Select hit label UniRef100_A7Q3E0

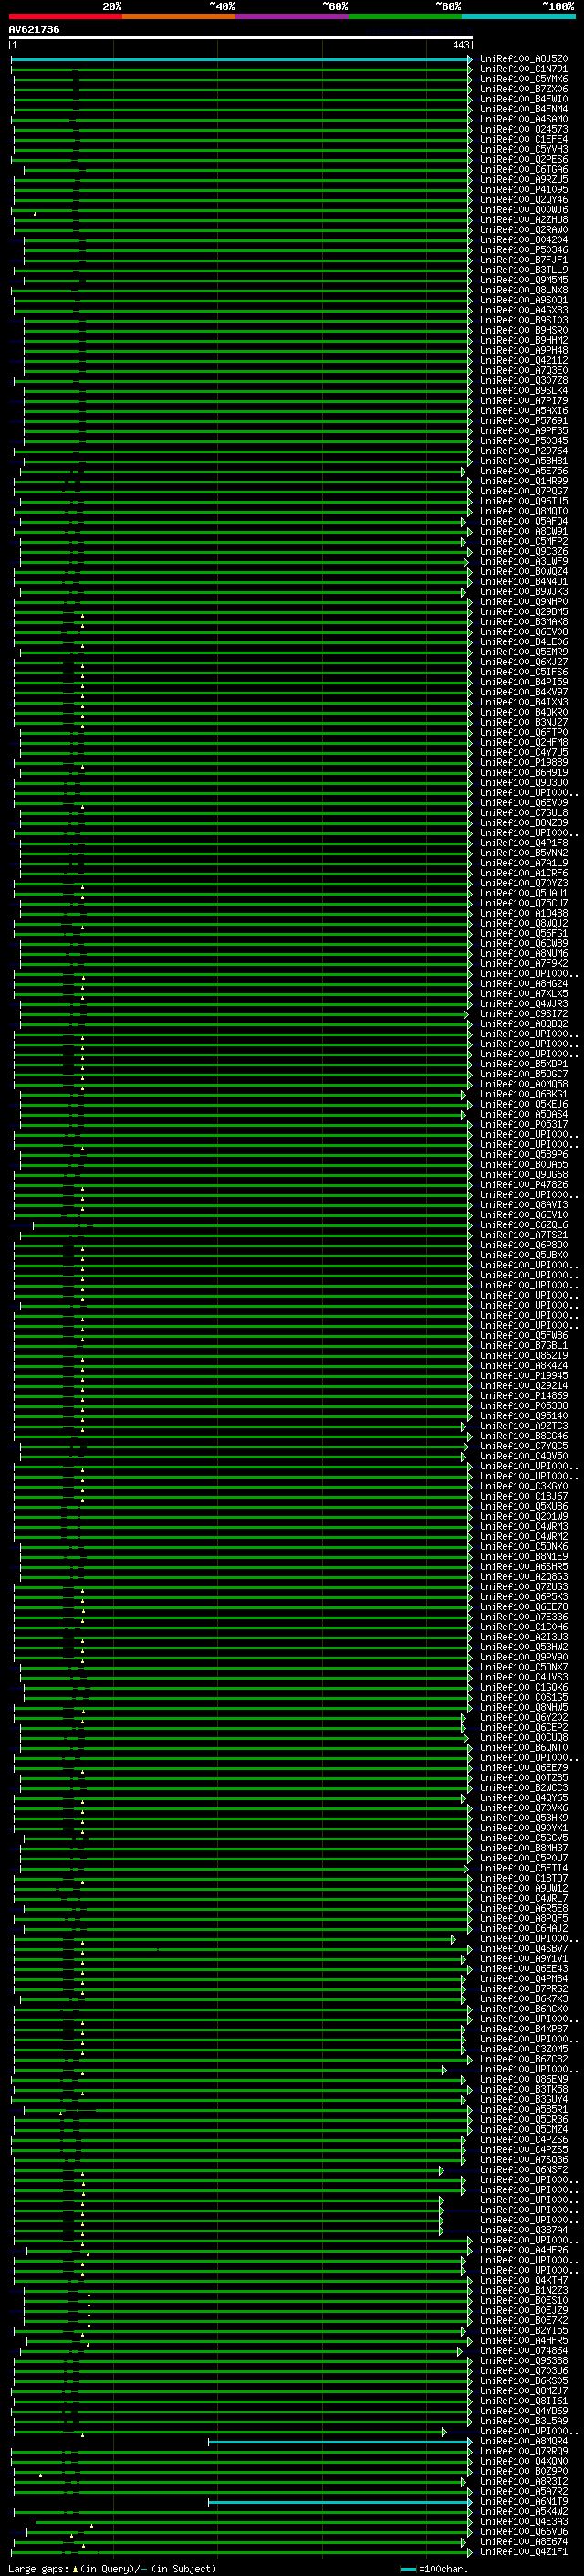point(524,370)
